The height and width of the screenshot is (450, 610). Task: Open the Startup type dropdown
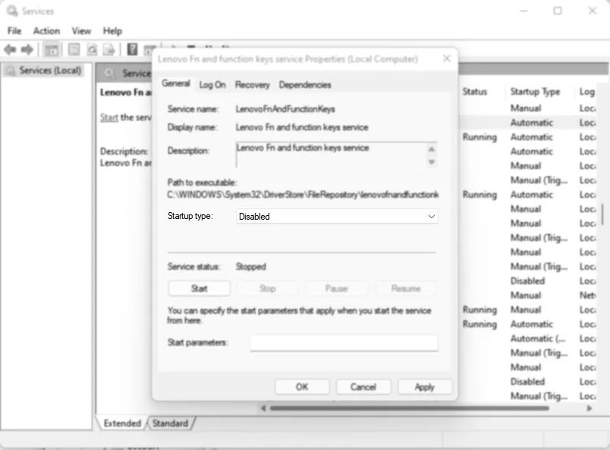pos(434,216)
